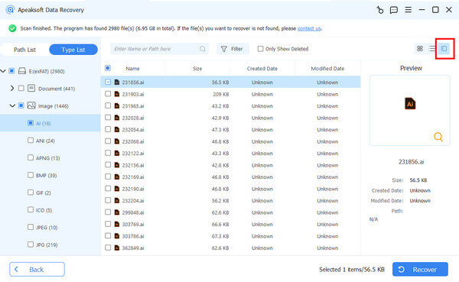
Task: Select the 232169.ai file row
Action: coord(231,177)
